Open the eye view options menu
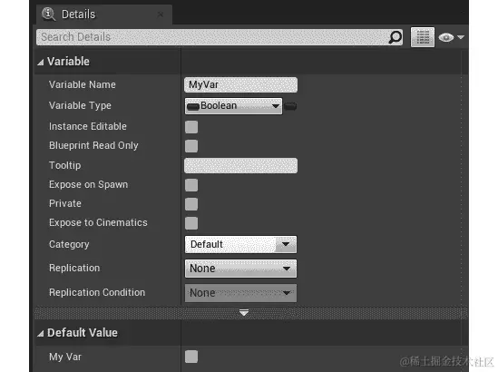498x372 pixels. [x=451, y=37]
